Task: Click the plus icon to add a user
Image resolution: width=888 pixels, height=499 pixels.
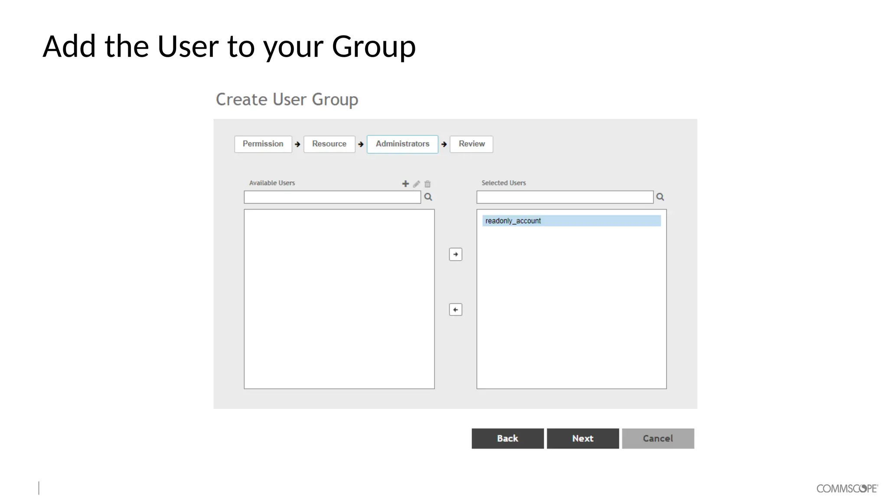Action: (405, 184)
